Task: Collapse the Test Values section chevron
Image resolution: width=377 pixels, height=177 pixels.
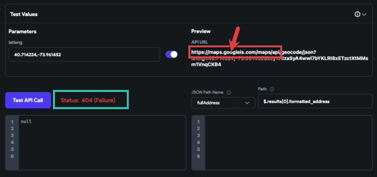Action: click(x=364, y=14)
